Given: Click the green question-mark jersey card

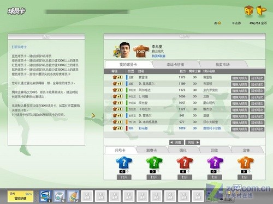Looking at the screenshot, I should pos(154,163).
